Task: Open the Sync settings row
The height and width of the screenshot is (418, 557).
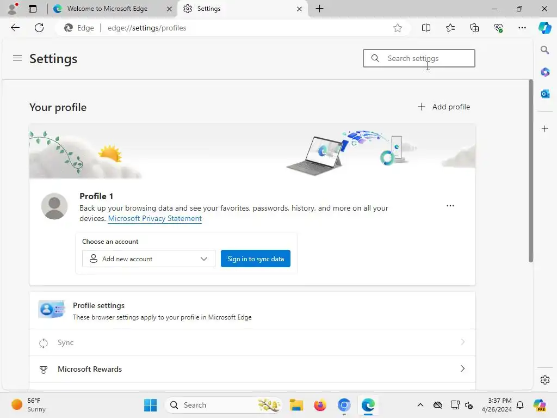Action: tap(252, 343)
